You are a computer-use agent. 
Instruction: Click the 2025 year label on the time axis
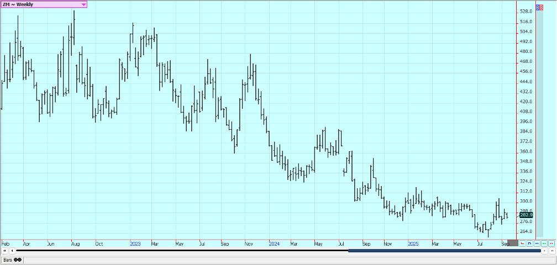click(413, 244)
